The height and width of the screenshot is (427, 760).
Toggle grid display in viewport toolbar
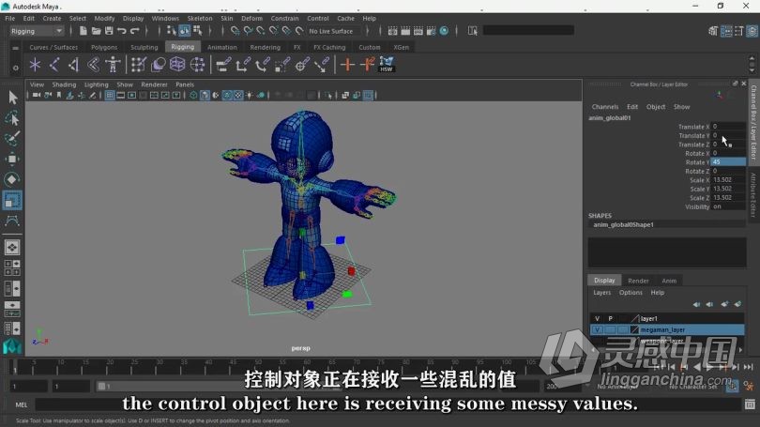pyautogui.click(x=110, y=96)
